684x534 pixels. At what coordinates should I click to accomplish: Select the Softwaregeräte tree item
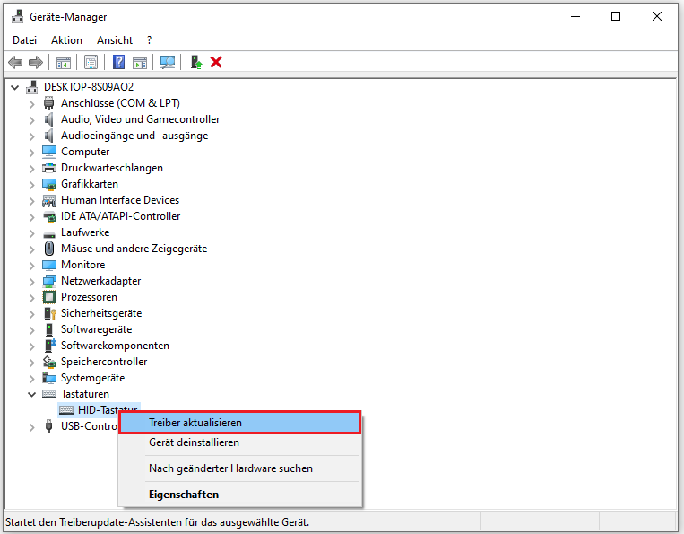96,329
